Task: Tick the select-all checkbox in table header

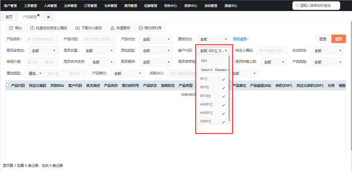Action: tap(7, 85)
